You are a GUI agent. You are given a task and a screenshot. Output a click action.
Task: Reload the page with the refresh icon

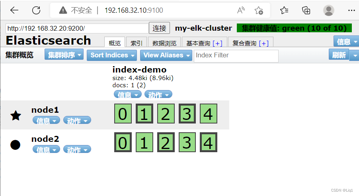pyautogui.click(x=36, y=10)
